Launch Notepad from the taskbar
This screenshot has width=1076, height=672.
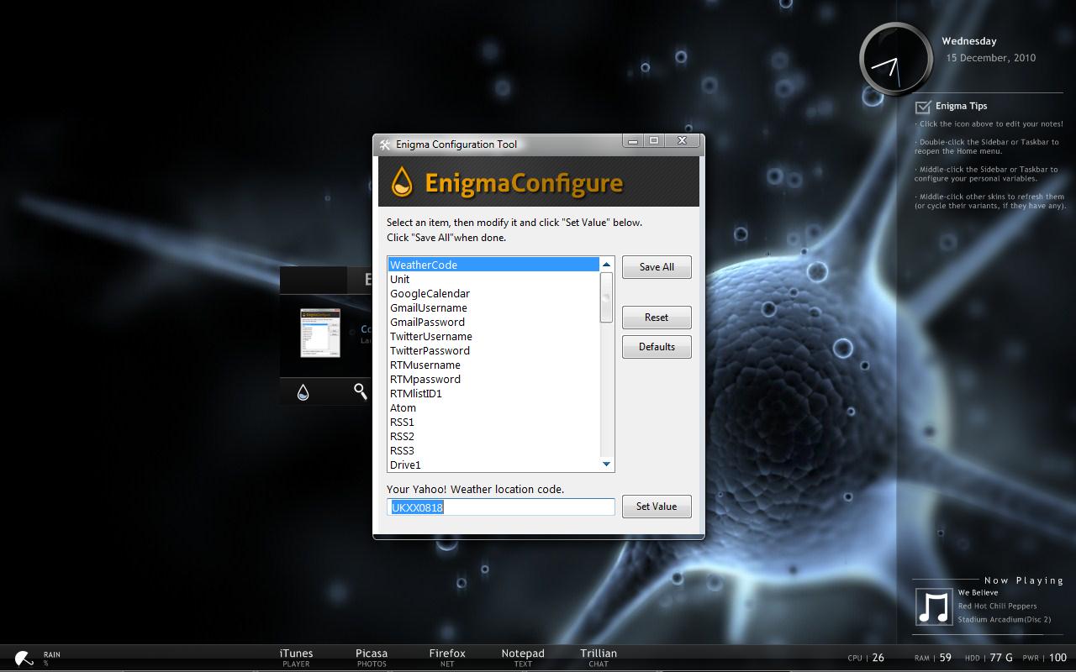click(523, 656)
